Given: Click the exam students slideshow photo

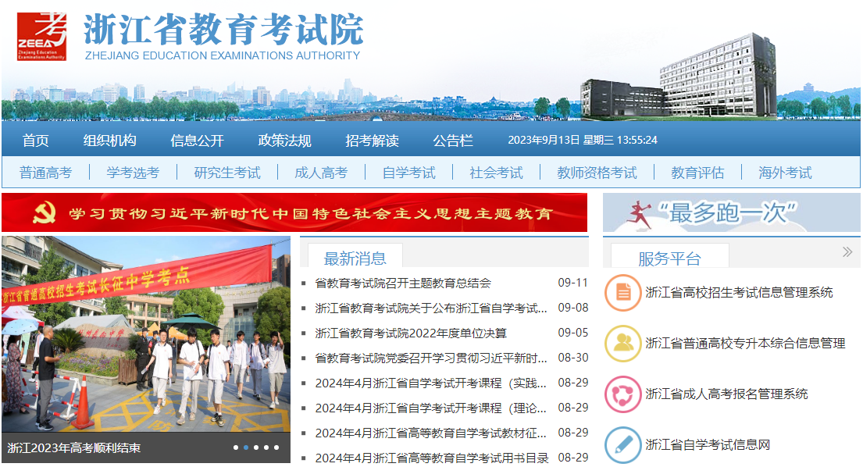Looking at the screenshot, I should [145, 336].
